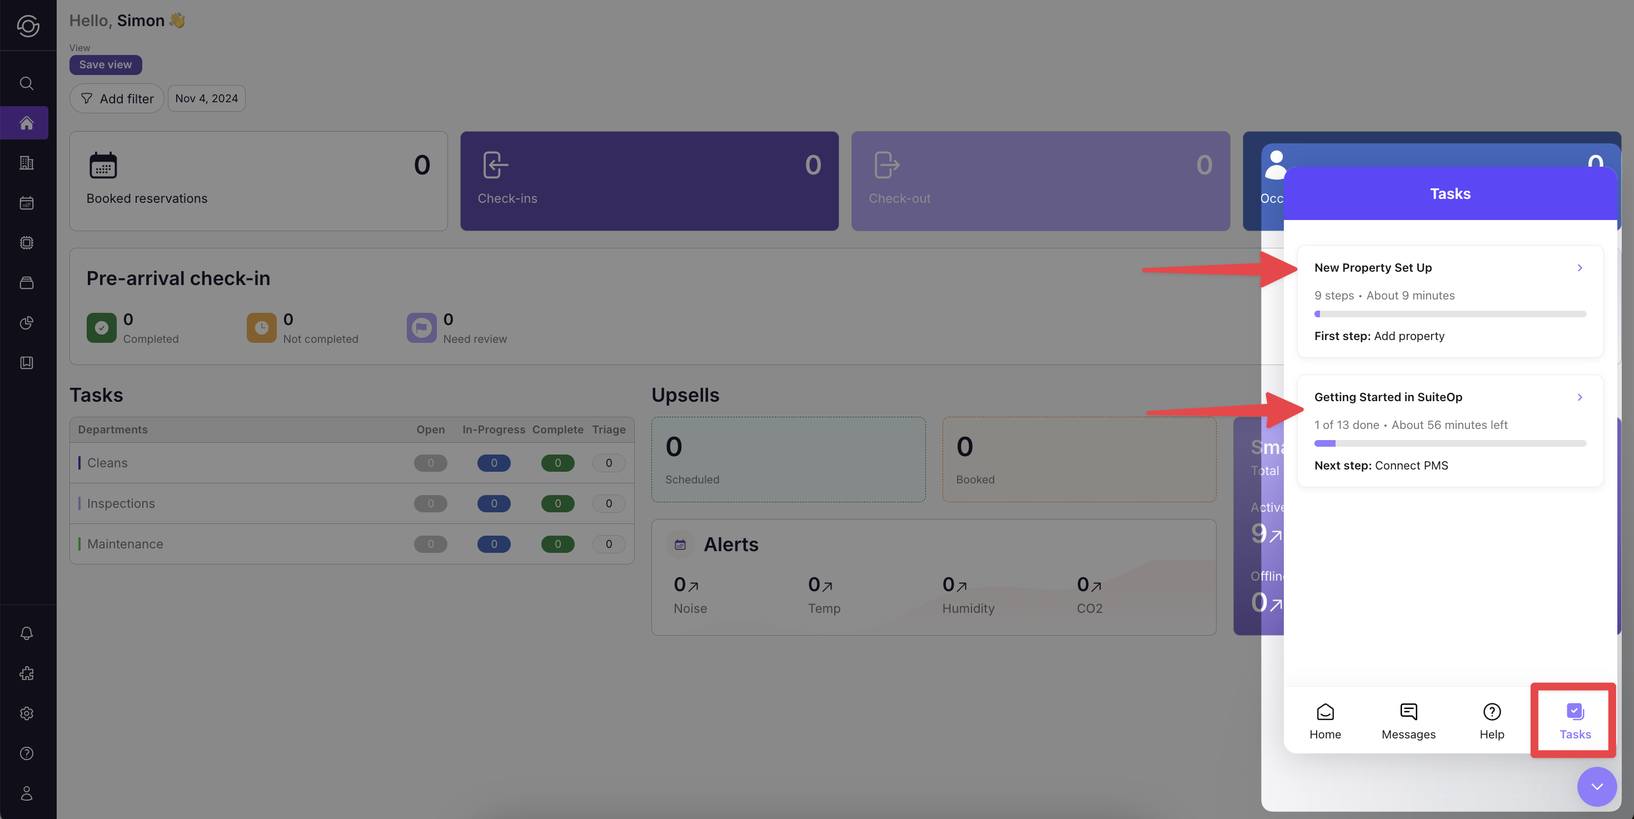Screen dimensions: 1634x819
Task: Switch to the Help tab
Action: pos(1491,721)
